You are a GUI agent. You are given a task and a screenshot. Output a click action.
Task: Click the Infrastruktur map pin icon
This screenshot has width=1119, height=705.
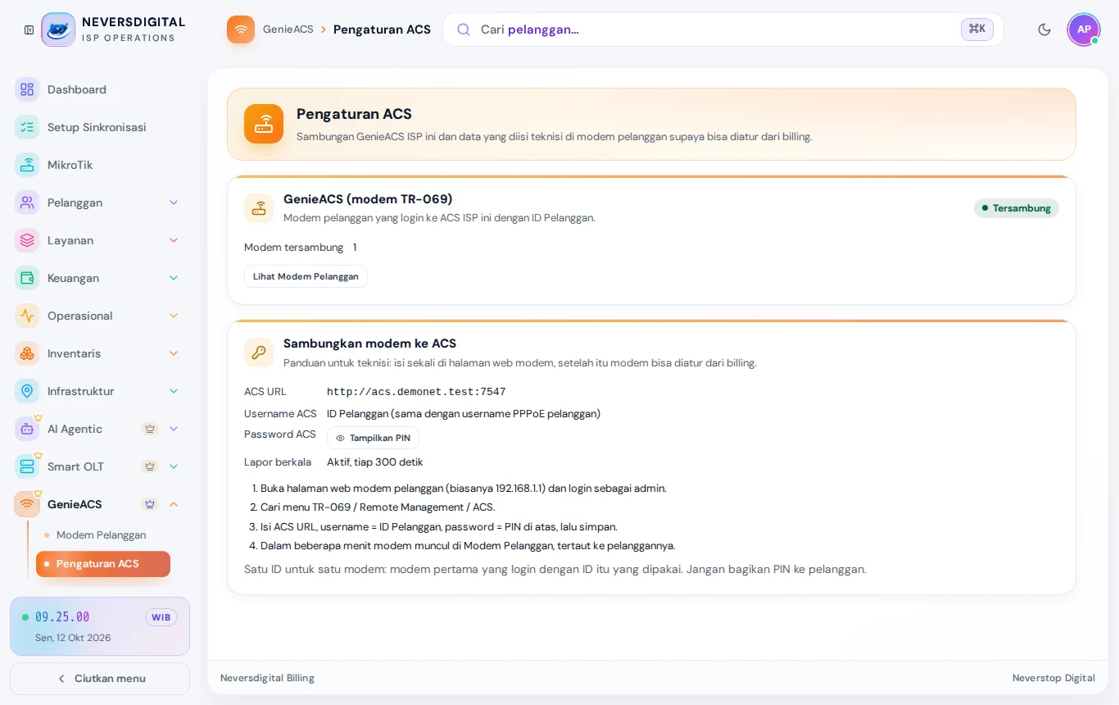pos(27,391)
